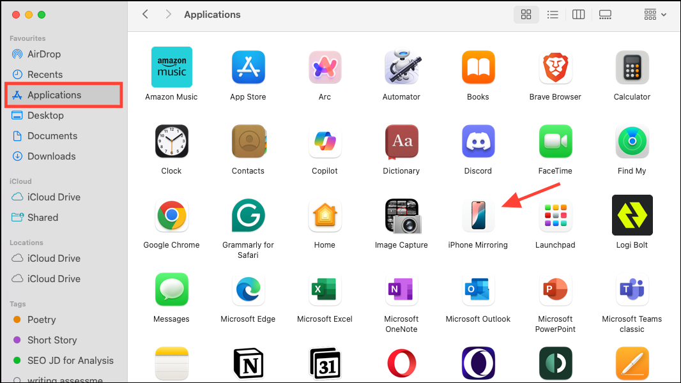Image resolution: width=681 pixels, height=383 pixels.
Task: Switch to list view
Action: pos(553,15)
